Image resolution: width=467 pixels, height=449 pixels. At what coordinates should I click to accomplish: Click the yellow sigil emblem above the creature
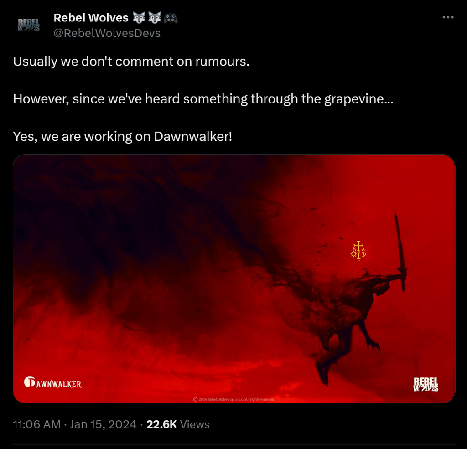[358, 251]
